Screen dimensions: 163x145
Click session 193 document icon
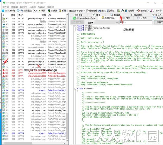coord(4,110)
